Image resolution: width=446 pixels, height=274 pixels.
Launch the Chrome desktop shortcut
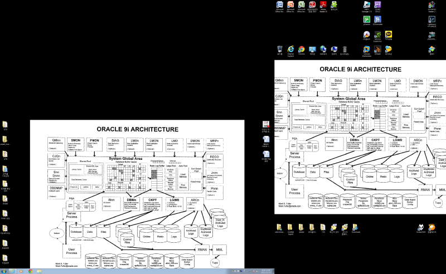pyautogui.click(x=301, y=50)
